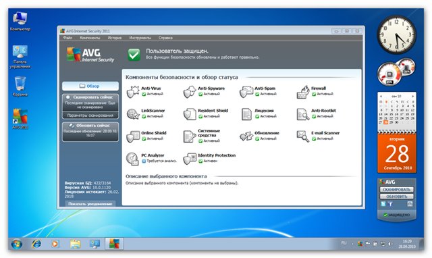Viewport: 432px width, 258px height.
Task: Click the Версия AVG 10.0.1120 text
Action: point(88,188)
